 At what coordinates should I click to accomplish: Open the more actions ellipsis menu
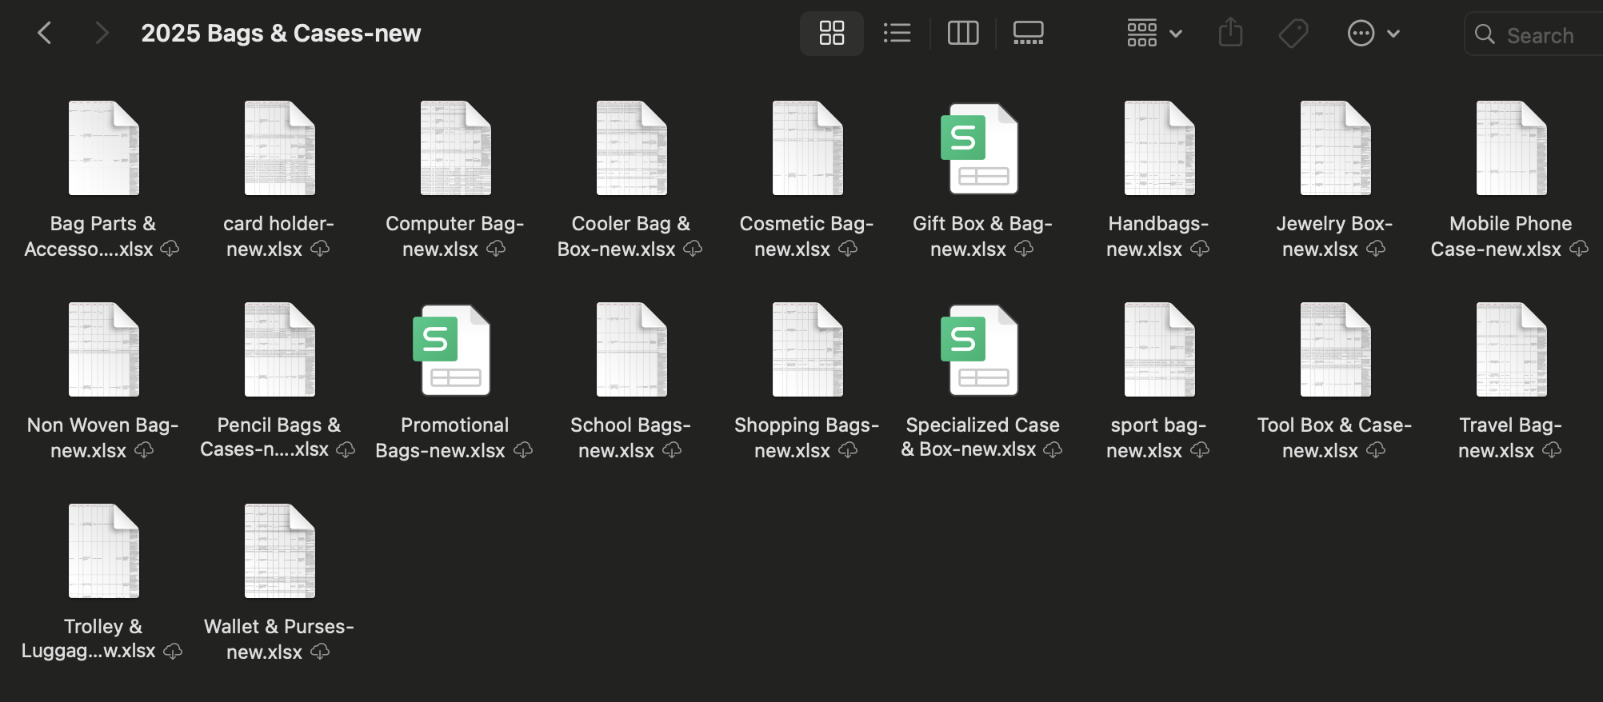coord(1373,34)
